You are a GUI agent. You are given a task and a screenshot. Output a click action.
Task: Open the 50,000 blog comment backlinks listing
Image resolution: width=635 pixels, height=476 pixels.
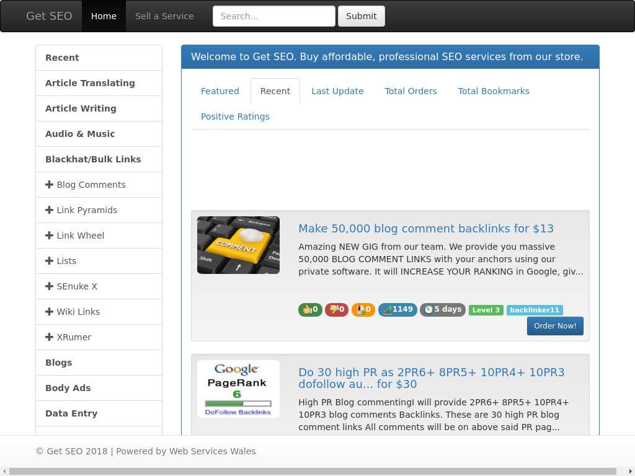pos(425,229)
